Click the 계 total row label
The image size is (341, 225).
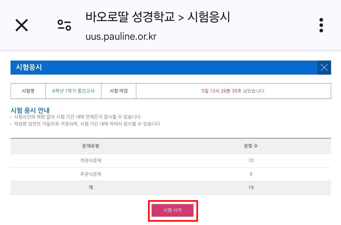[91, 187]
